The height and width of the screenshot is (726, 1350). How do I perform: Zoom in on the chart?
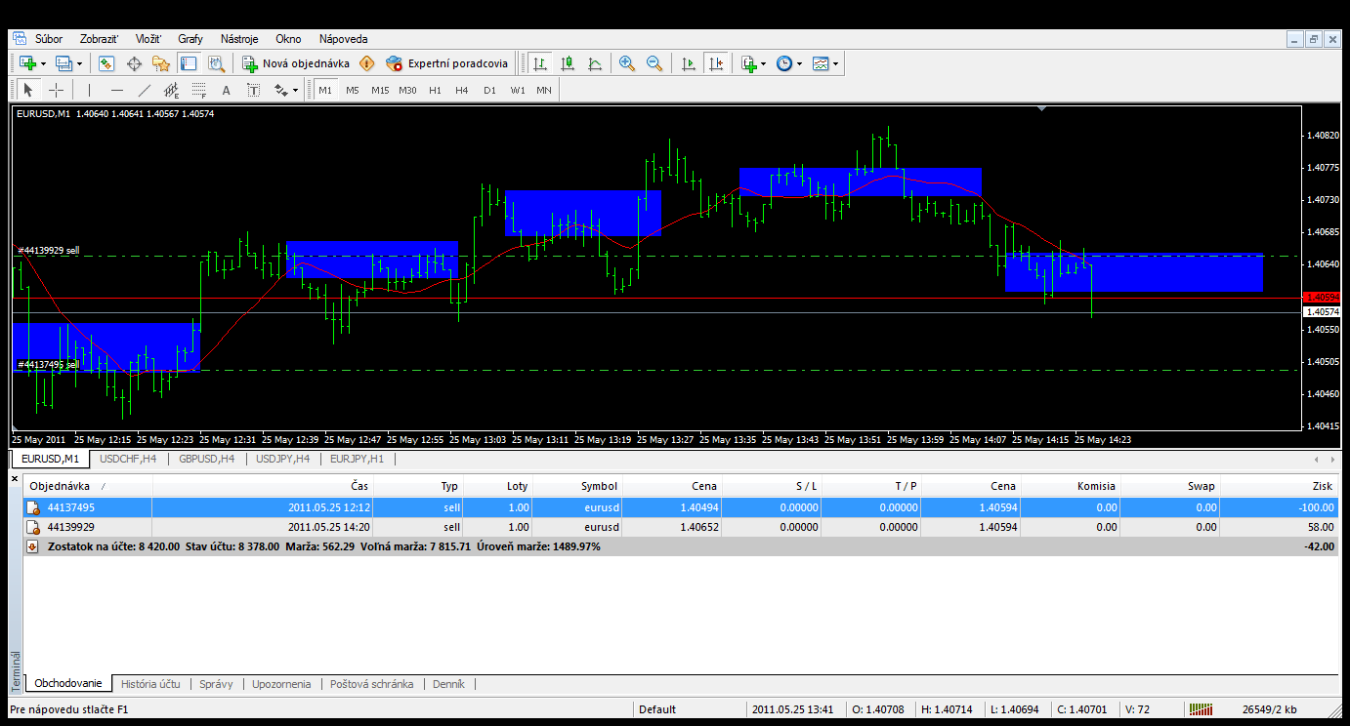coord(627,63)
